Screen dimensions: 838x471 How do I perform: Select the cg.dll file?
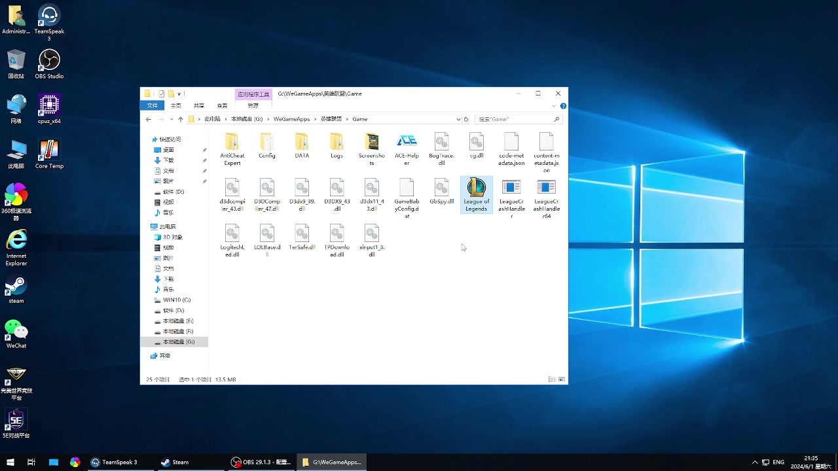point(477,146)
